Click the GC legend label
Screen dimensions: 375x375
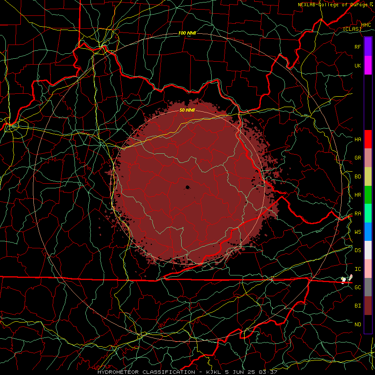357,287
